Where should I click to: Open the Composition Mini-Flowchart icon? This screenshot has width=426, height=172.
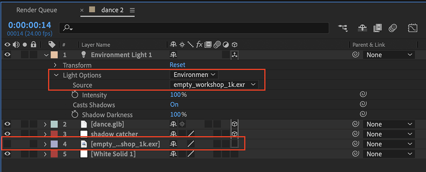coord(343,28)
